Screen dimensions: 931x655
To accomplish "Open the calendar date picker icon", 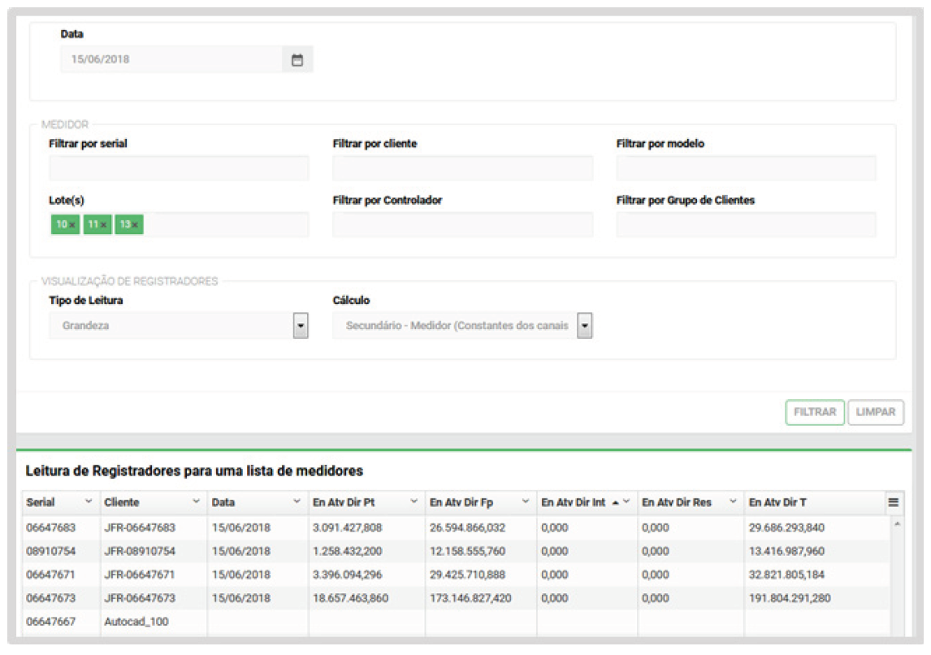I will 297,60.
